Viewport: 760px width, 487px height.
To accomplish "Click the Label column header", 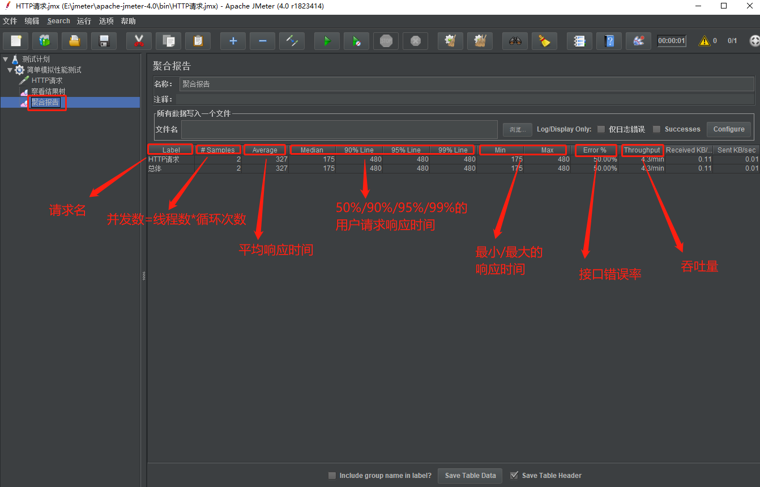I will click(x=171, y=150).
